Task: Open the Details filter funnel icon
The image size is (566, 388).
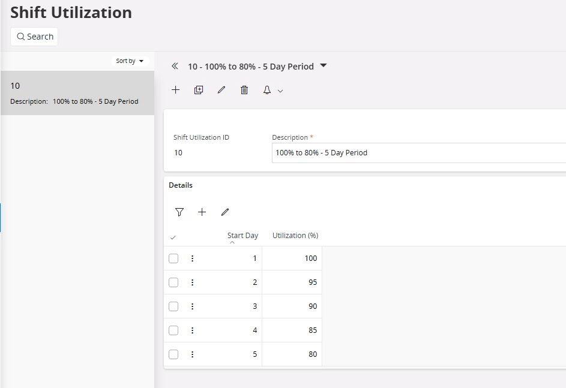Action: click(179, 212)
